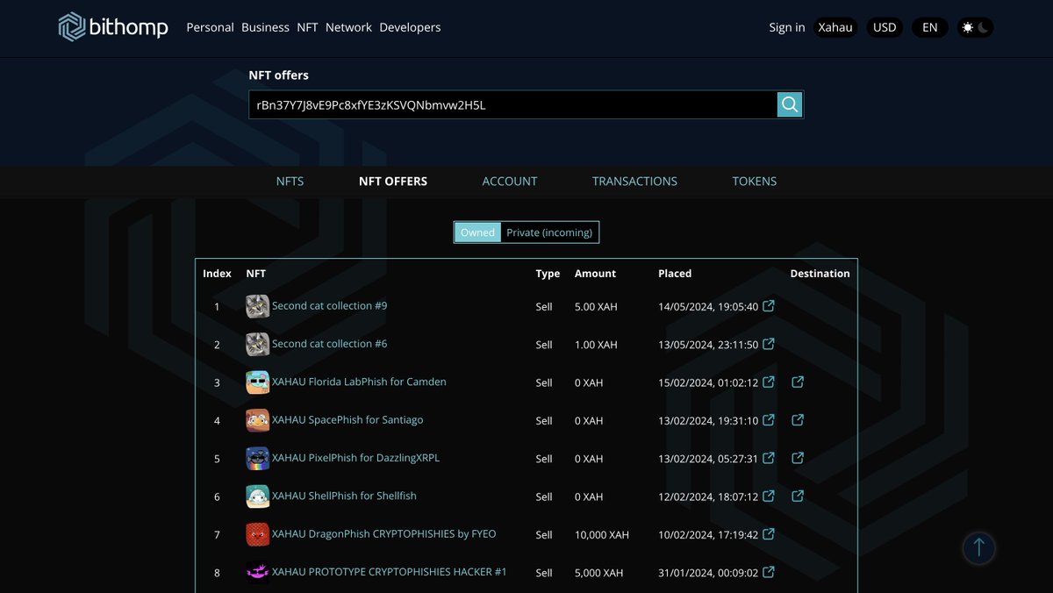
Task: Click Second cat collection #6 thumbnail
Action: tap(257, 344)
